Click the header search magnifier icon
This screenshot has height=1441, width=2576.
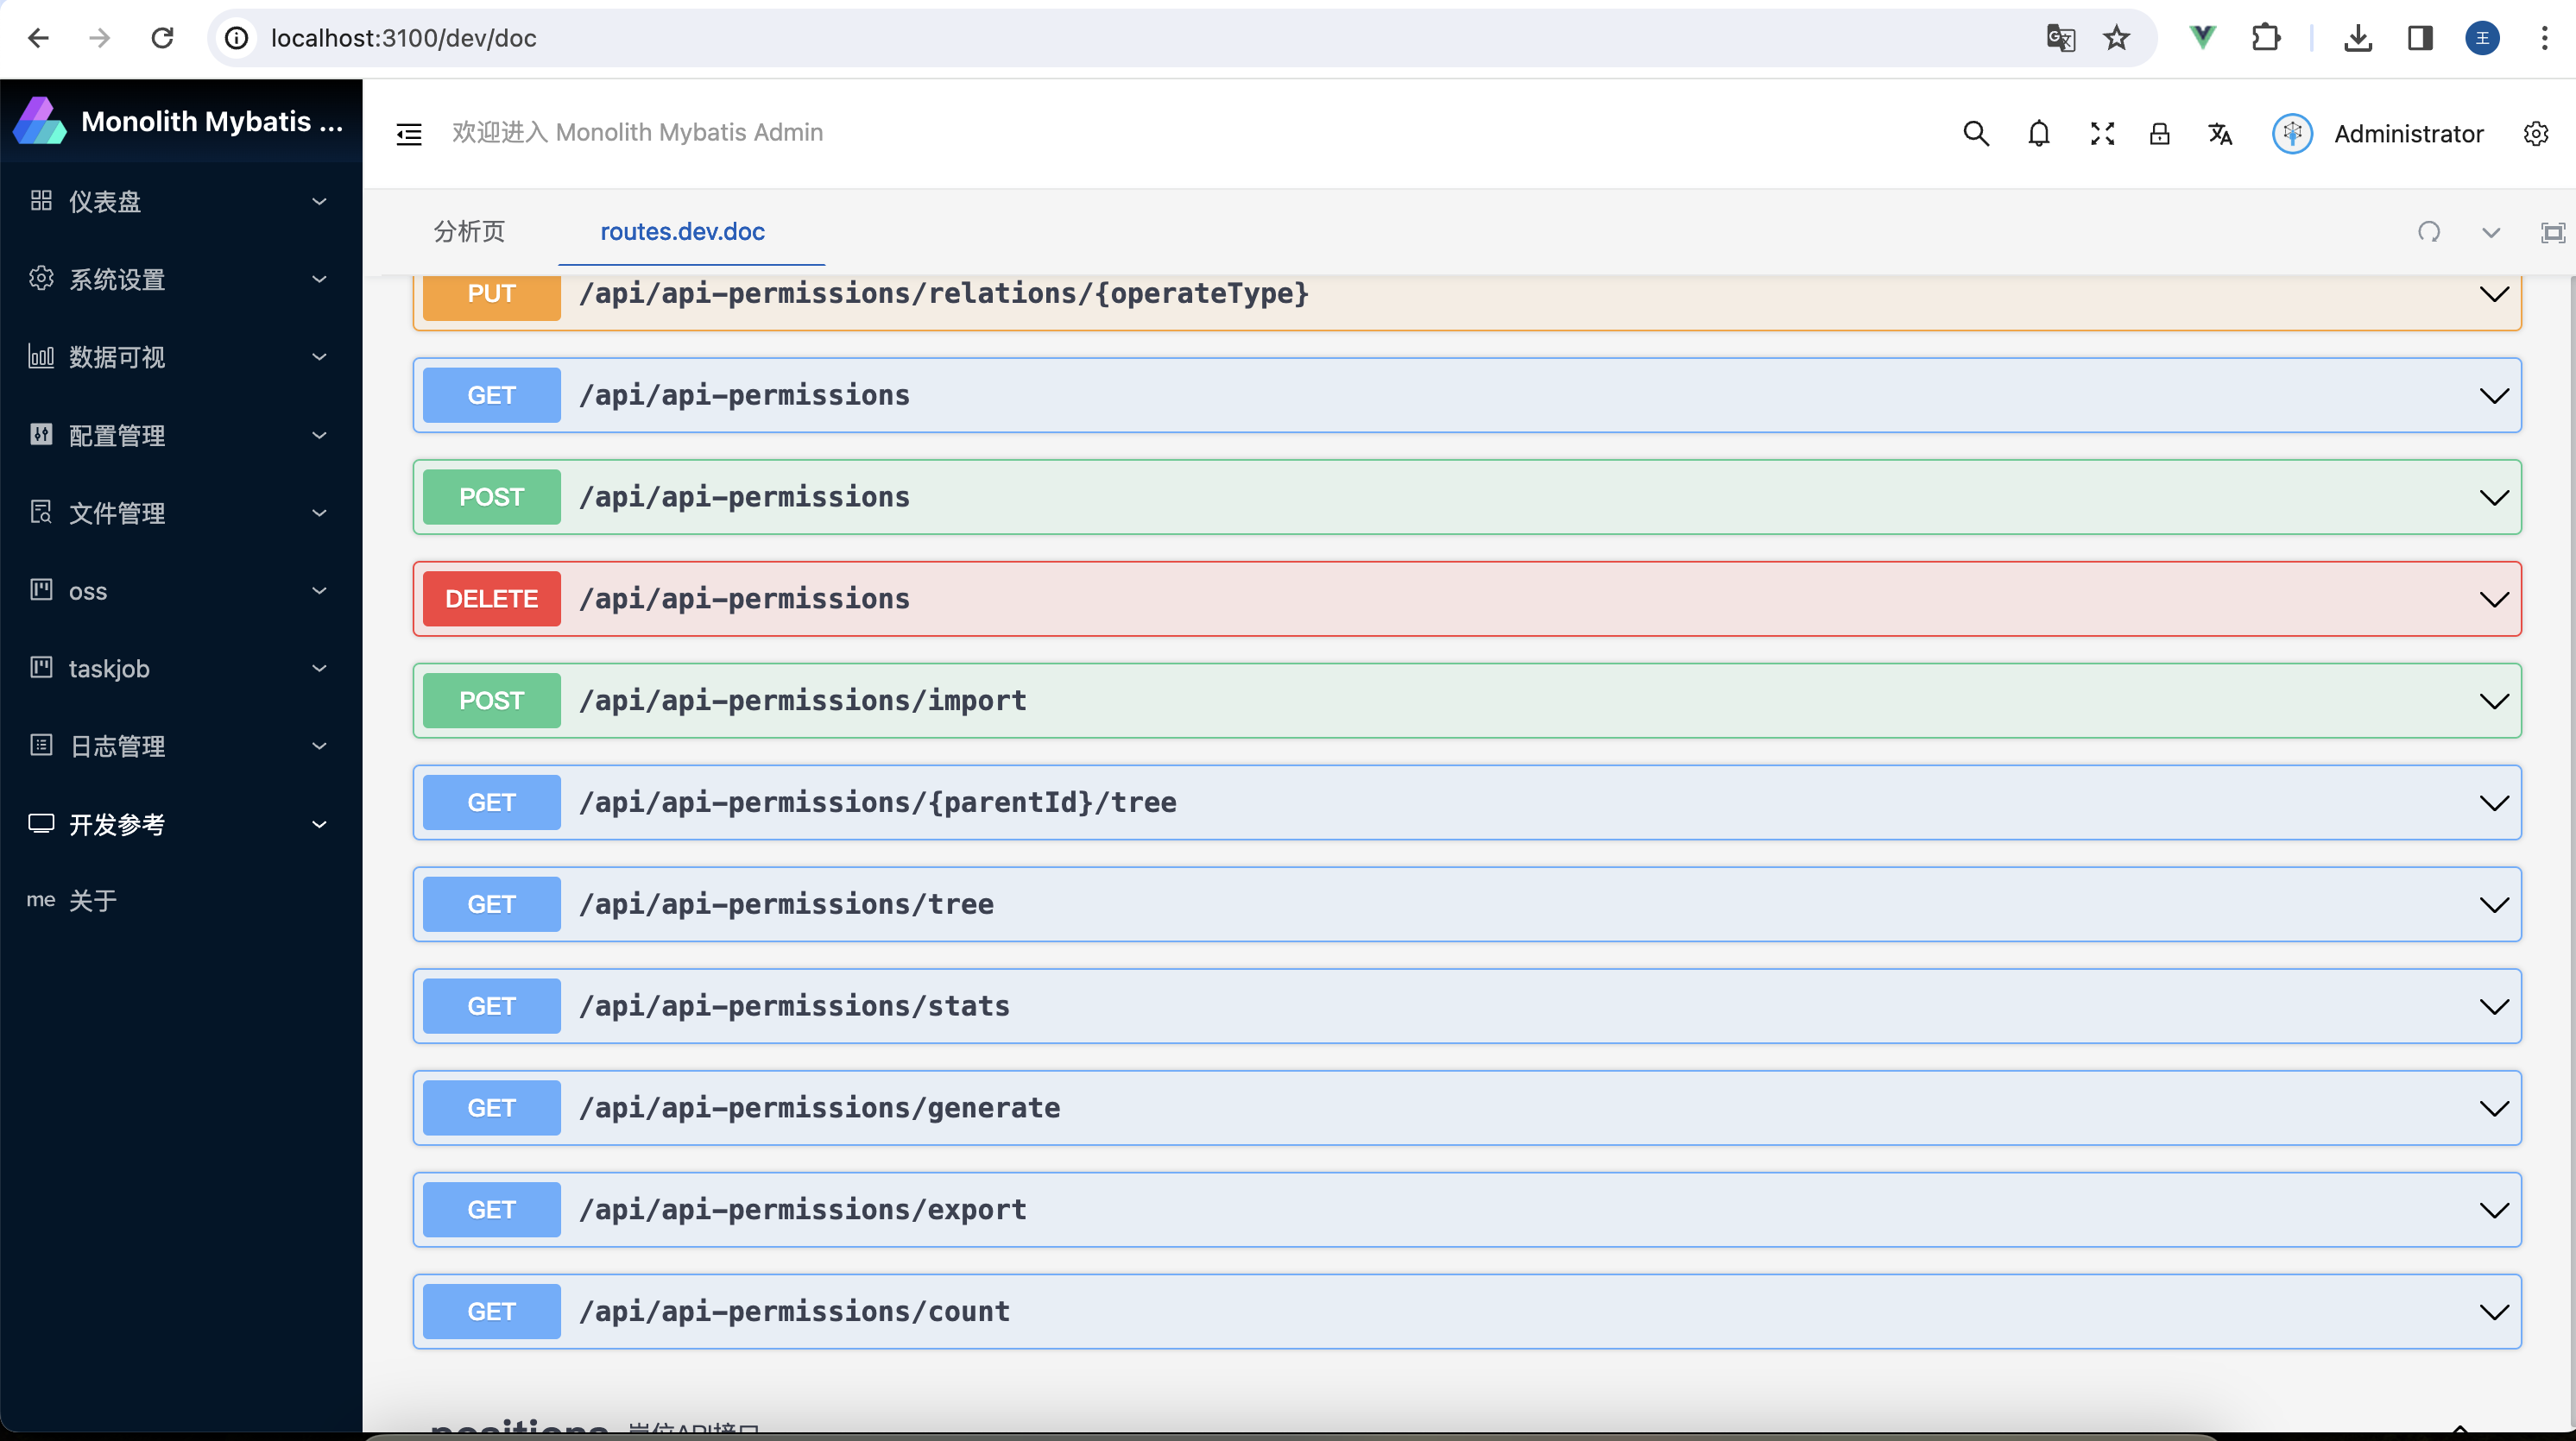1975,133
